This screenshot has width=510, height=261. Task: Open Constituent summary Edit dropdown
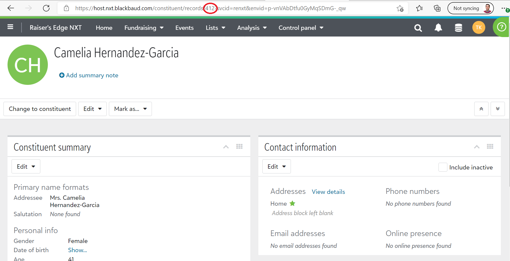click(26, 166)
